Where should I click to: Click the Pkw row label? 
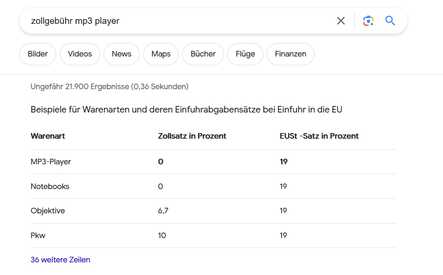pyautogui.click(x=38, y=235)
